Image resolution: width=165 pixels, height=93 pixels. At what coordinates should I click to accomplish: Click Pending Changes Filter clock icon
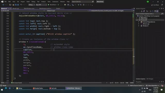pos(147,11)
